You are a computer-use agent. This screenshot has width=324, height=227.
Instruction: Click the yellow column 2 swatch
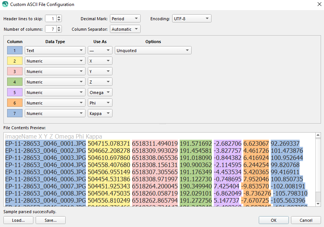[x=15, y=61]
